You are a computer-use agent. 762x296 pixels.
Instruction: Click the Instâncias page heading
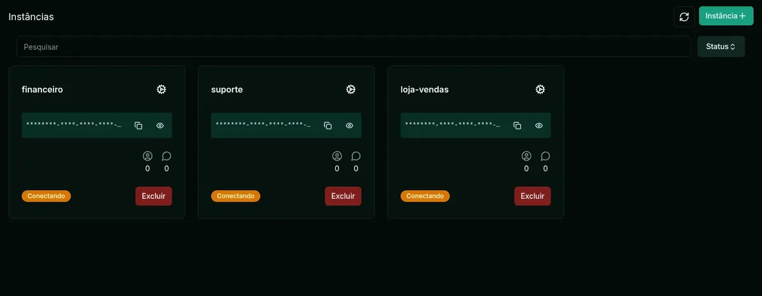tap(31, 16)
